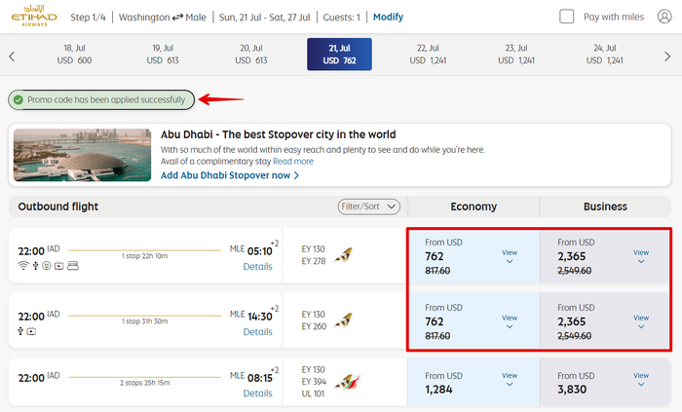Click the Economy column header
This screenshot has height=412, width=682.
click(474, 206)
